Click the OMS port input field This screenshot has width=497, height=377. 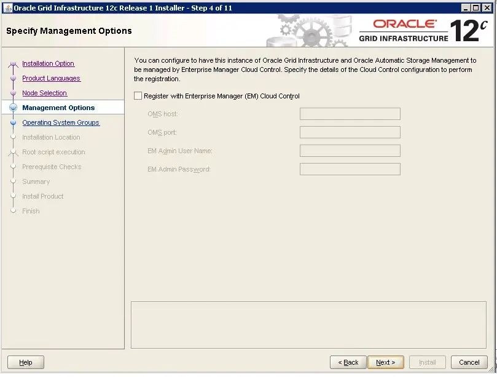tap(350, 132)
